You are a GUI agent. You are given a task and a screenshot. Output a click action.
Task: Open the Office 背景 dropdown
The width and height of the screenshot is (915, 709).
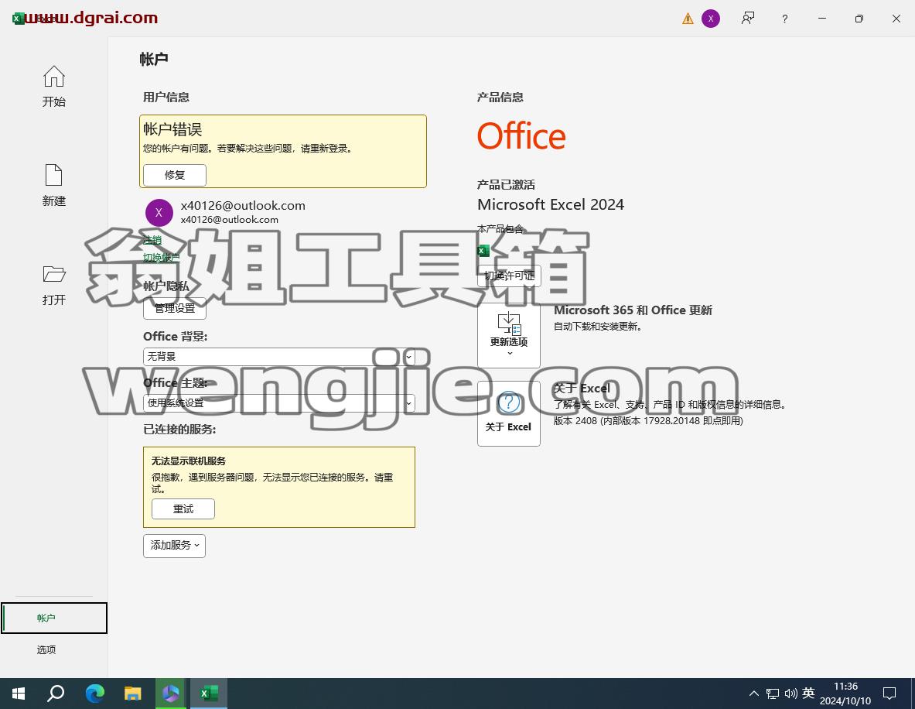pos(279,356)
